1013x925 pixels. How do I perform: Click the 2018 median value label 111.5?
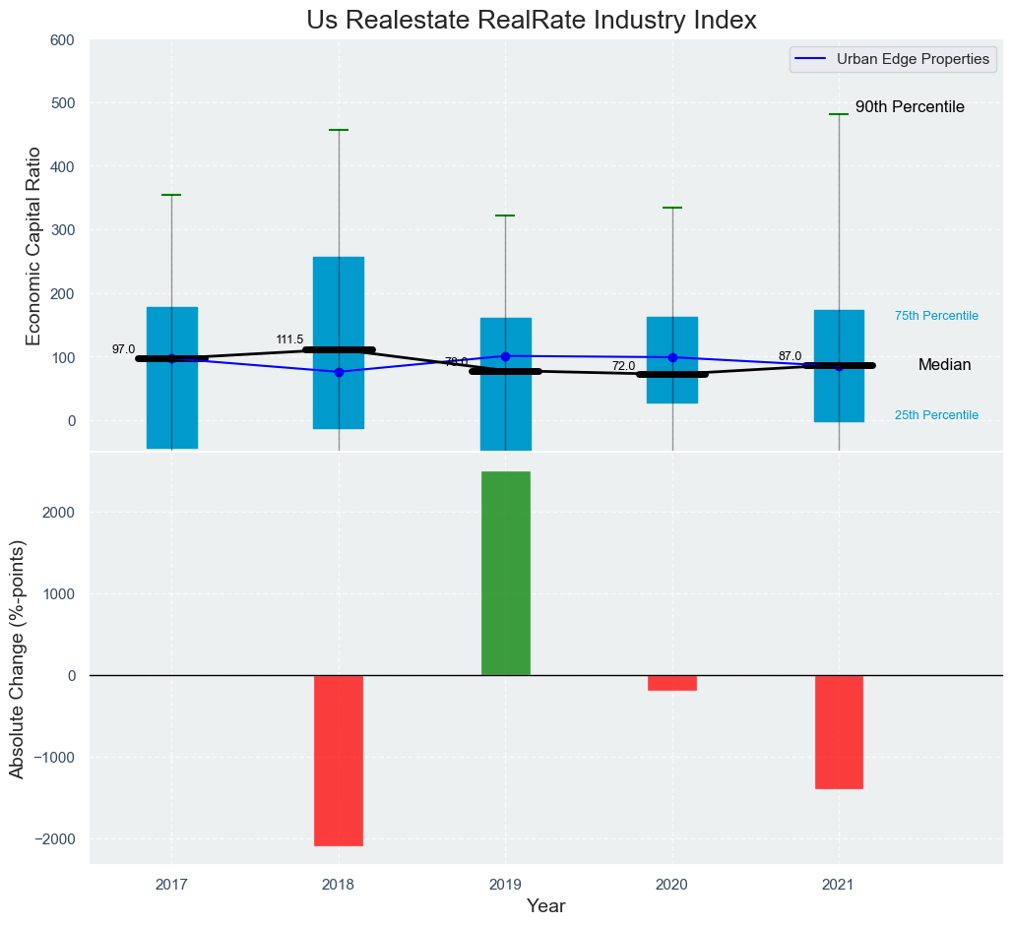[x=290, y=339]
